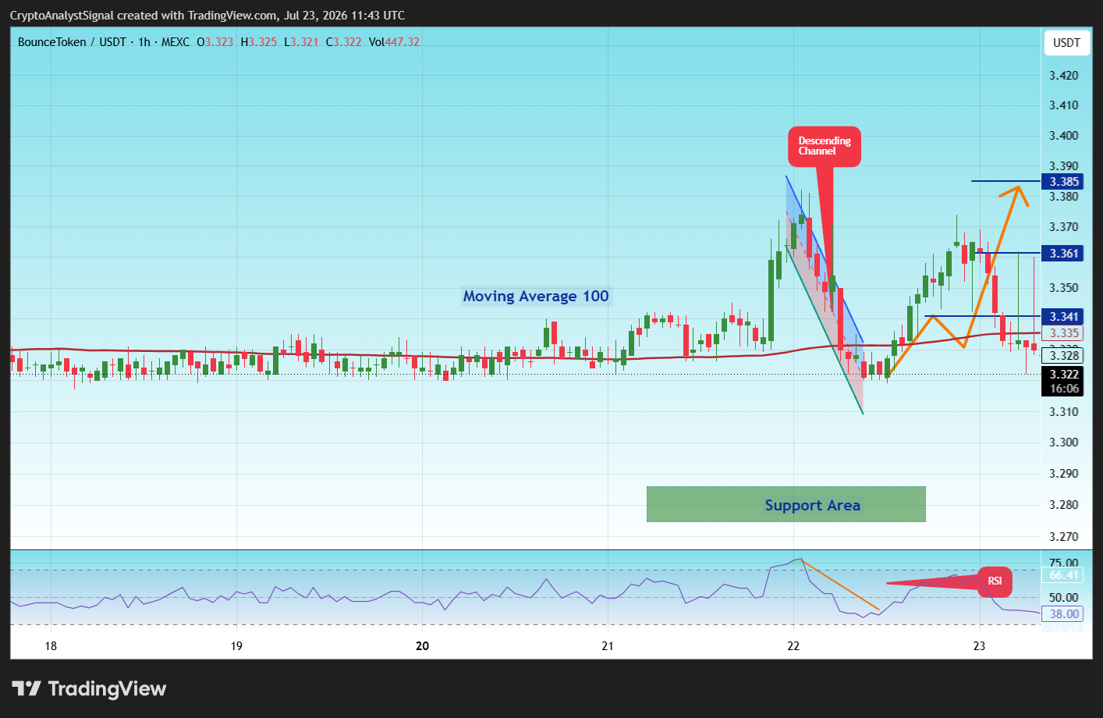Click the 3.400 price axis label
The image size is (1103, 718).
pos(1064,136)
